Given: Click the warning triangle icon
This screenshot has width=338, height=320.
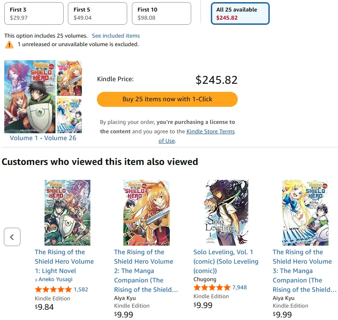Looking at the screenshot, I should click(9, 44).
